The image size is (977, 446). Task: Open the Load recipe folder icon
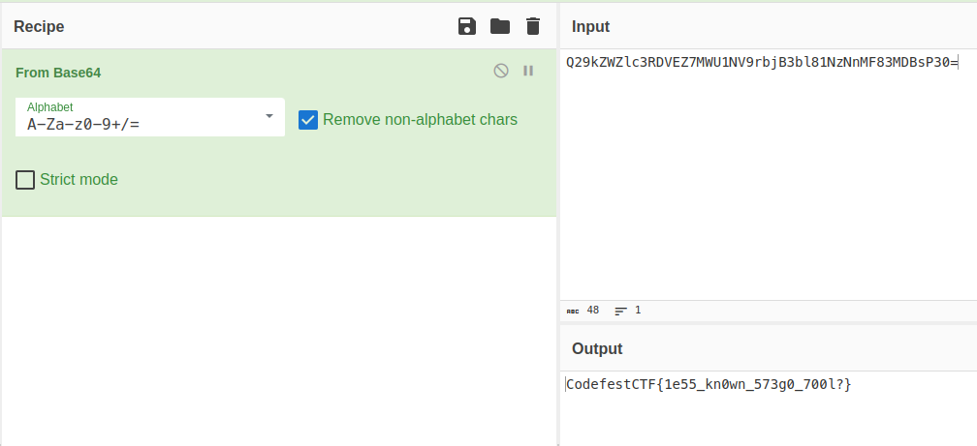[x=500, y=26]
